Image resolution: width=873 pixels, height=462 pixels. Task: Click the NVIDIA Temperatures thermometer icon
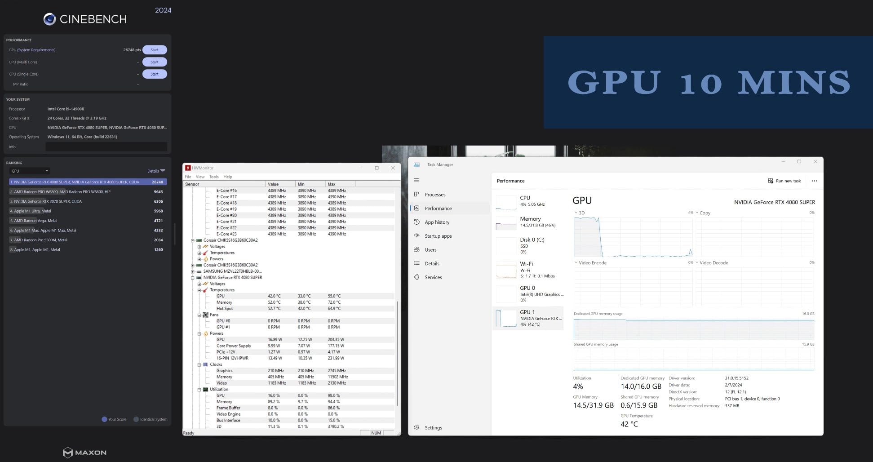pyautogui.click(x=205, y=290)
